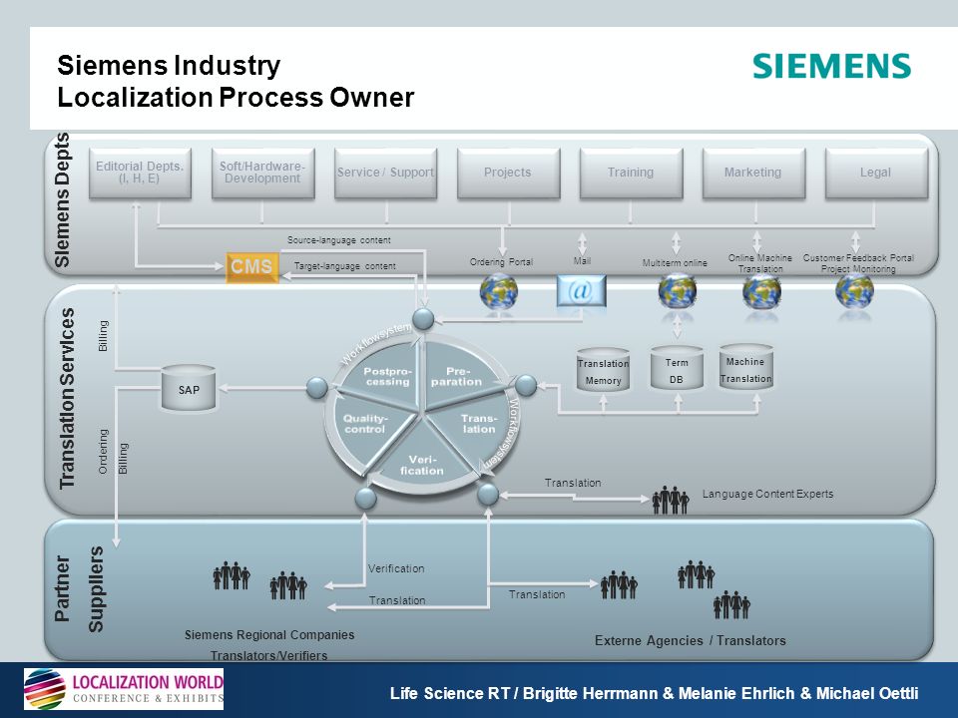Image resolution: width=958 pixels, height=718 pixels.
Task: Click the SAP database cylinder
Action: (x=189, y=388)
